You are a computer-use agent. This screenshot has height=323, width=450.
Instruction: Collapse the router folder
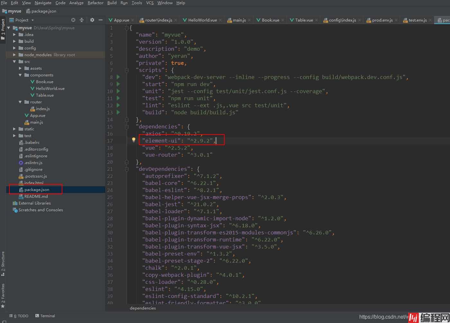[x=20, y=102]
